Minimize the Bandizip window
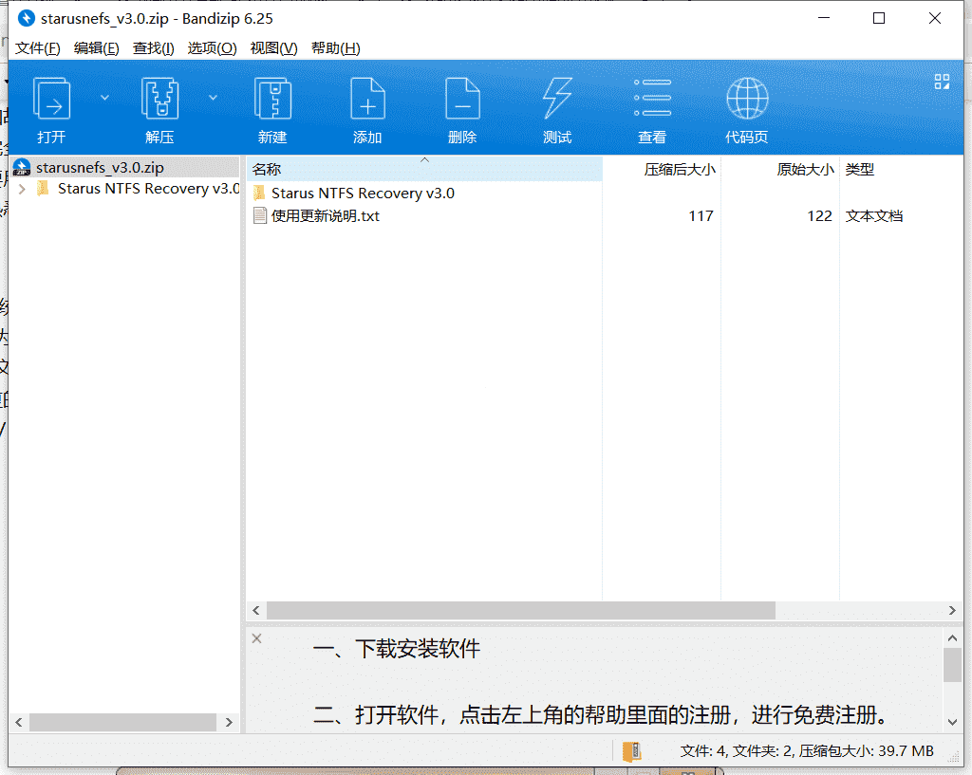This screenshot has height=775, width=972. pyautogui.click(x=823, y=19)
